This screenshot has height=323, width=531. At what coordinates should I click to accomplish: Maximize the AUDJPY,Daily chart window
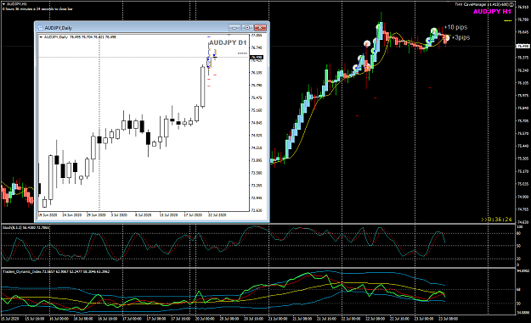(247, 28)
